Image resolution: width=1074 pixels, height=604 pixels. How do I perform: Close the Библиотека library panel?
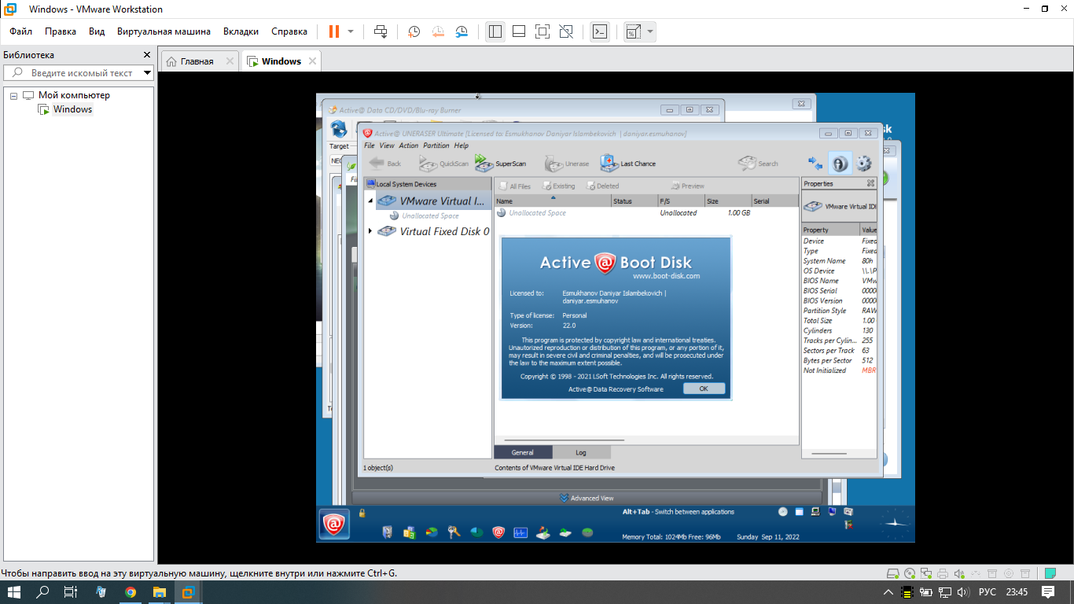click(146, 55)
